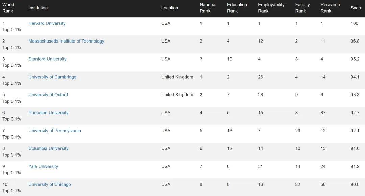This screenshot has width=365, height=196.
Task: Click Massachusetts Institute of Technology link
Action: [x=66, y=41]
